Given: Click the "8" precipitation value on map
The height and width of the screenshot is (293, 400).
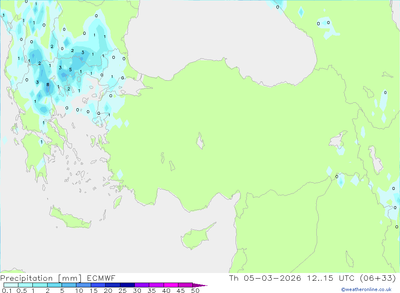Looking at the screenshot, I should pyautogui.click(x=48, y=85).
